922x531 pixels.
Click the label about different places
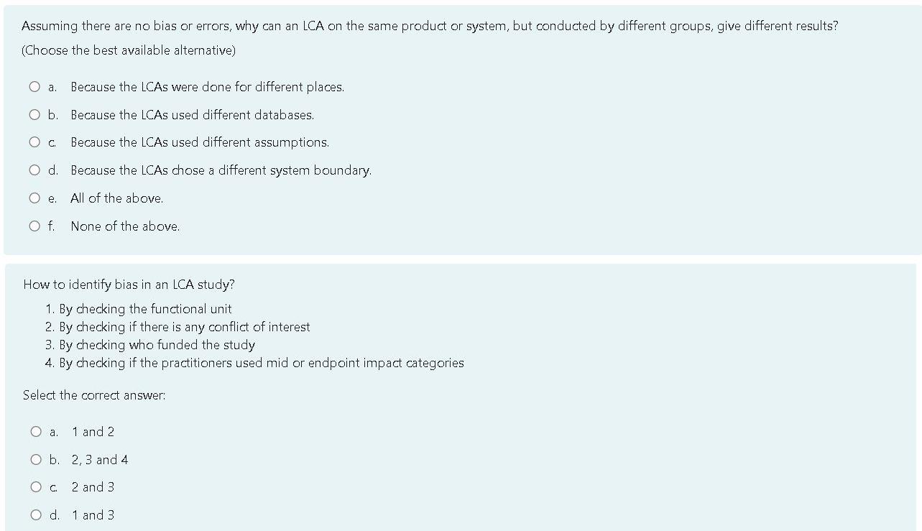tap(207, 86)
